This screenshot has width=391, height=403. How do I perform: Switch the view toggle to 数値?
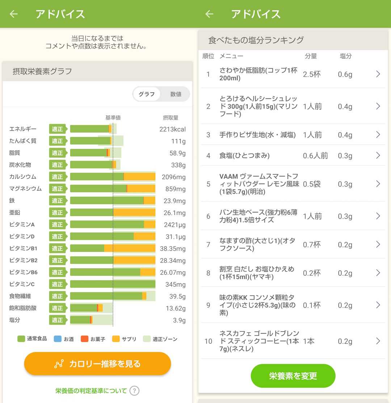[176, 94]
